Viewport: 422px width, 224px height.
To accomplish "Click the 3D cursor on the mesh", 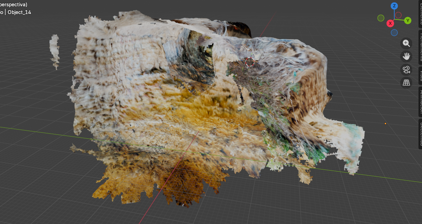I will point(249,62).
